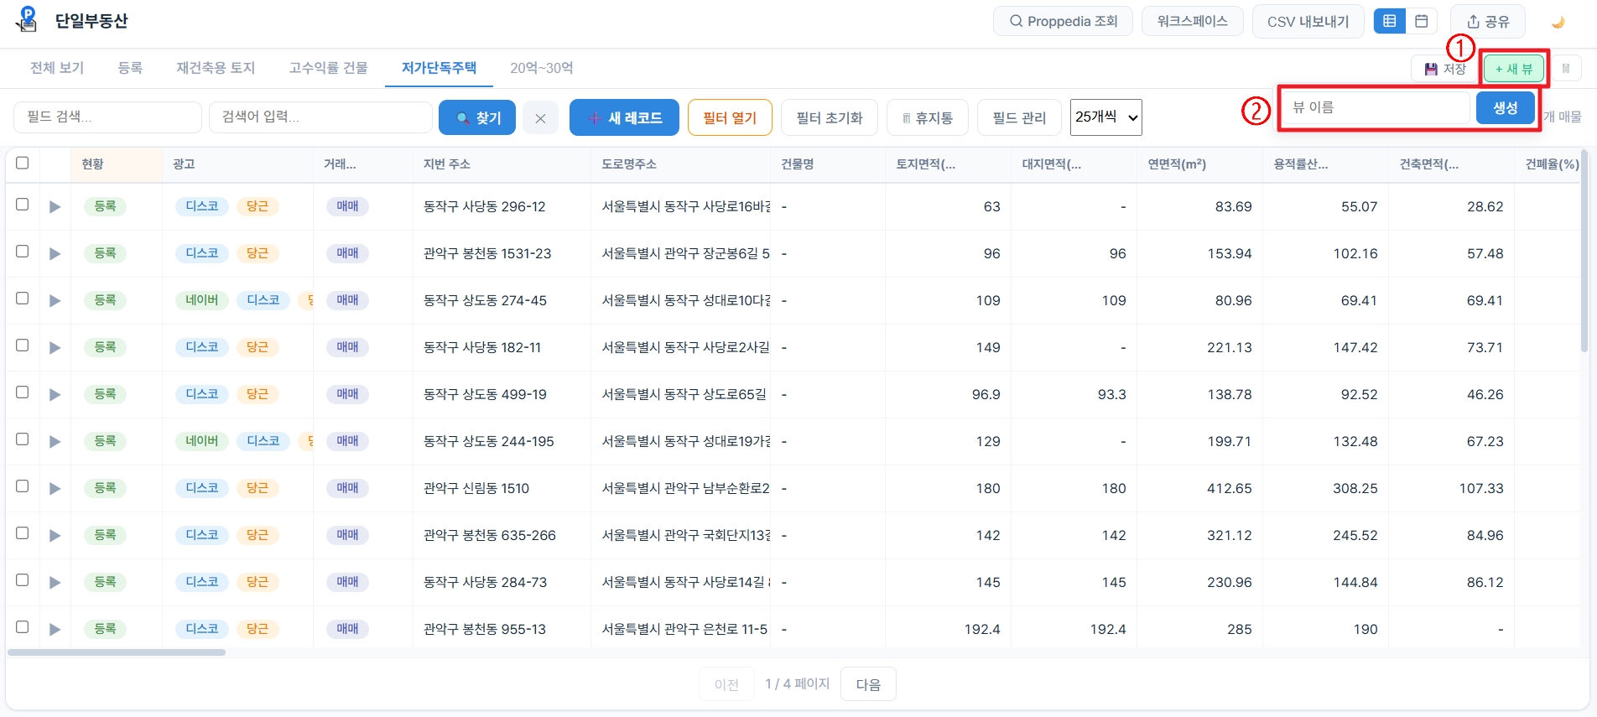The width and height of the screenshot is (1597, 717).
Task: Expand row 사당동 284-73 triangle
Action: (55, 582)
